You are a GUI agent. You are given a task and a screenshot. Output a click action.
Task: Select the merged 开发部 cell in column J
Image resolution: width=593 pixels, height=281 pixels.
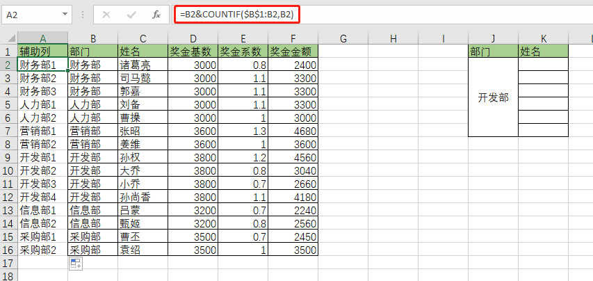tap(493, 97)
